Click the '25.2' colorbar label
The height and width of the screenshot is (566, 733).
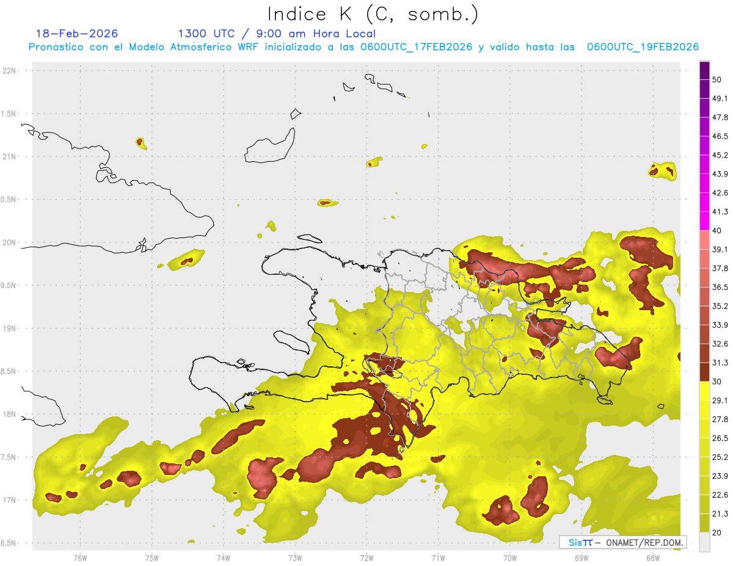720,457
